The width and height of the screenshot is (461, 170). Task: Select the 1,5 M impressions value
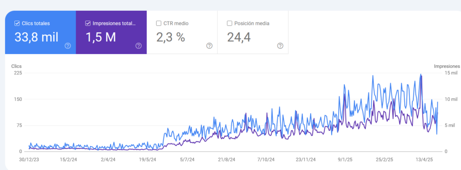pyautogui.click(x=100, y=37)
